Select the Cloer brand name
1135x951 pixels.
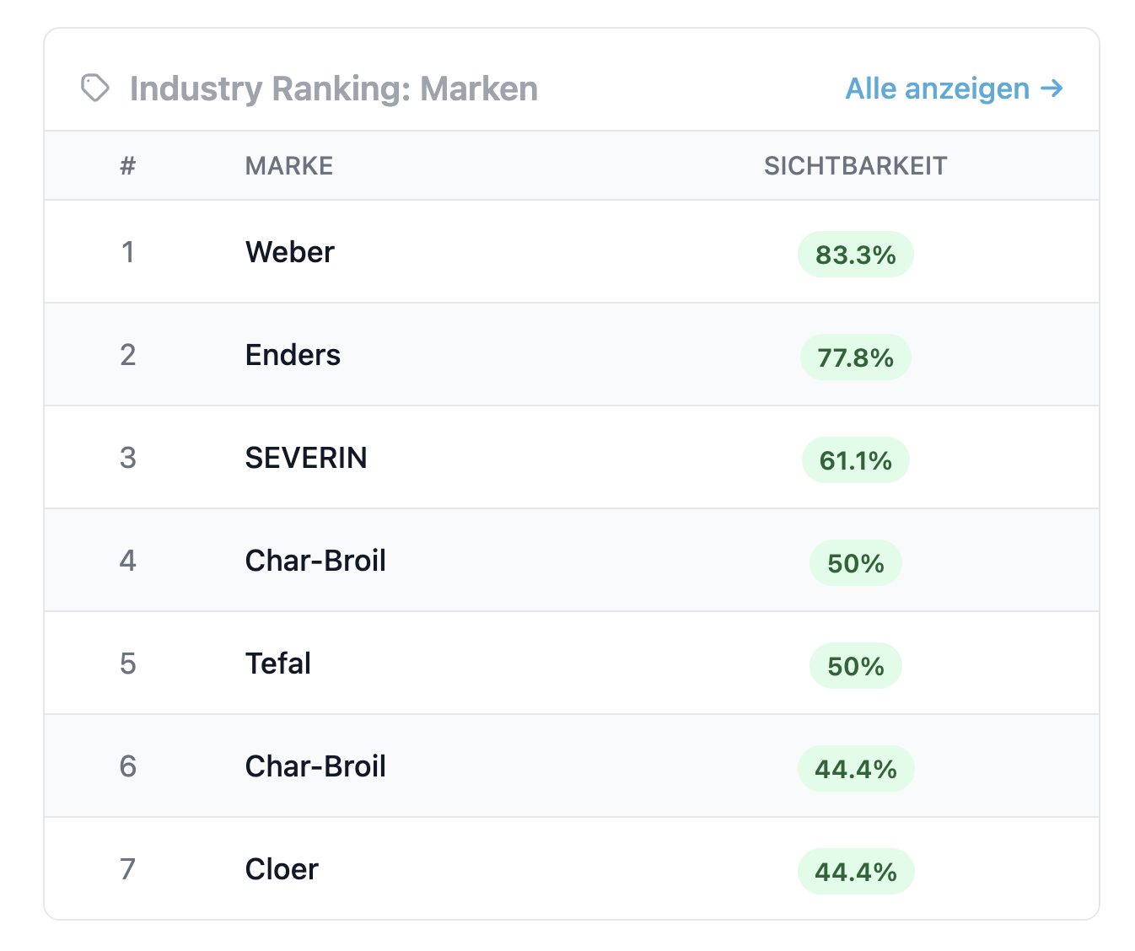click(282, 869)
